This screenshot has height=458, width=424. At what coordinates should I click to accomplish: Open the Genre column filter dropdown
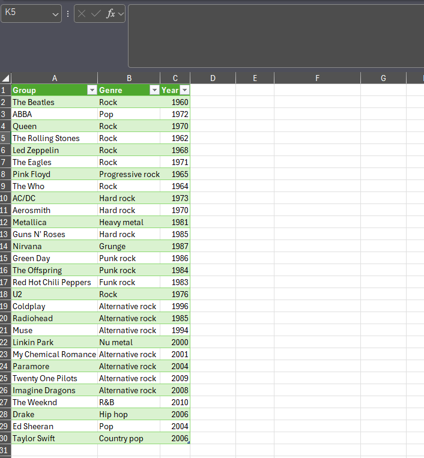tap(154, 90)
